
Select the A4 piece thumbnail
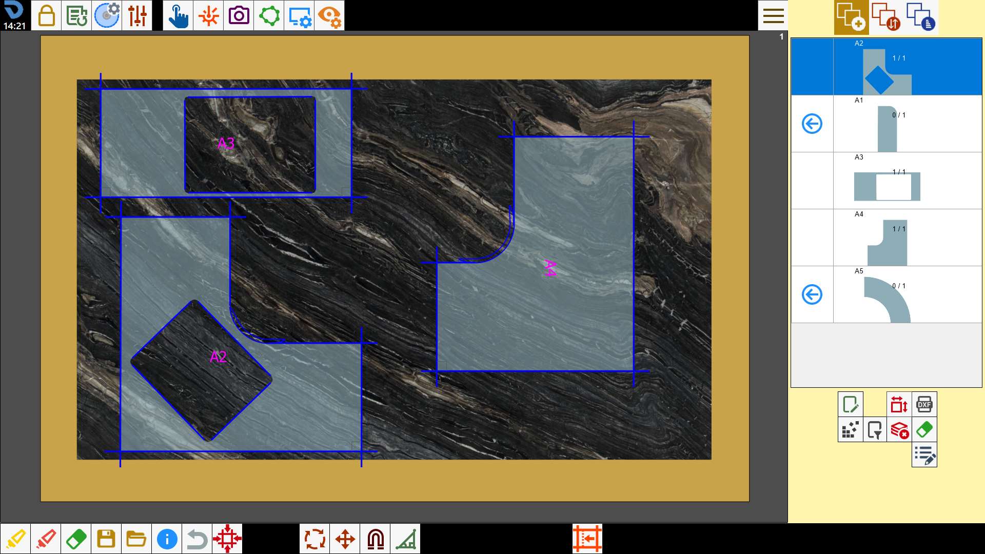[887, 243]
